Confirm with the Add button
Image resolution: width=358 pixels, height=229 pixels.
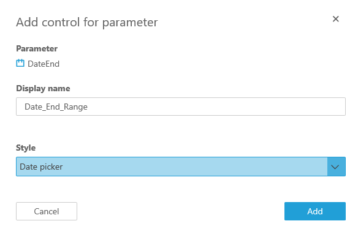click(x=315, y=211)
